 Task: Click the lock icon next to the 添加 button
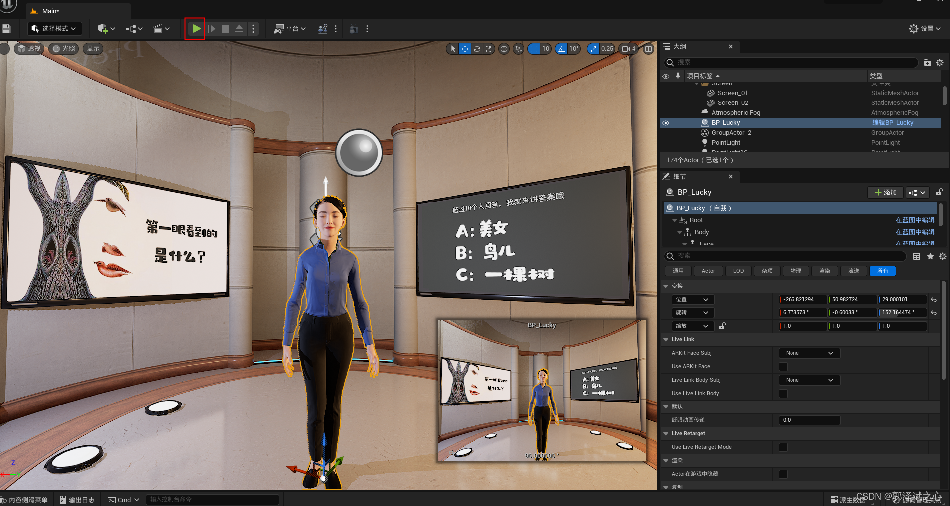click(x=939, y=192)
